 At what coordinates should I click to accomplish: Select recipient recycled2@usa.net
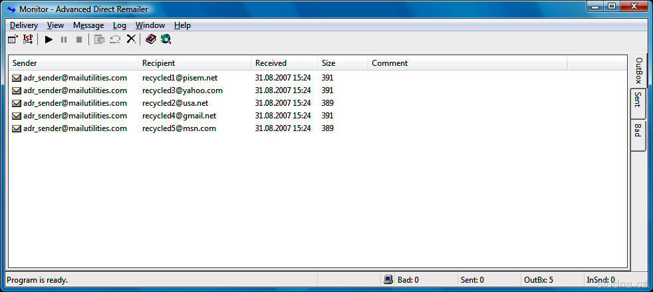(x=176, y=103)
